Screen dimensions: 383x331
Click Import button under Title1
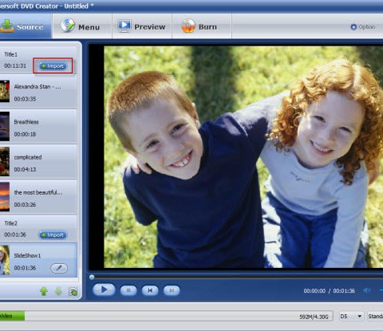tap(53, 66)
